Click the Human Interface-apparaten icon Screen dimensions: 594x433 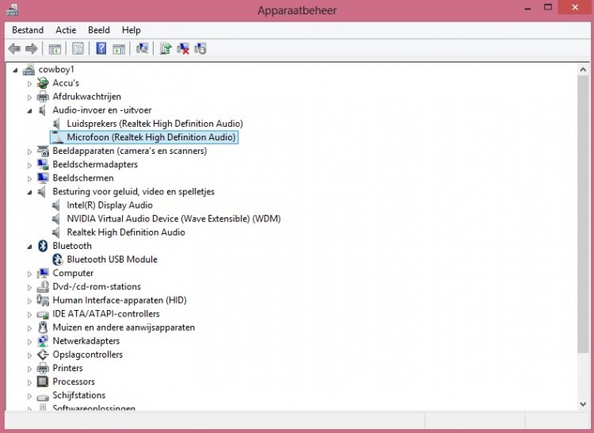click(x=43, y=301)
